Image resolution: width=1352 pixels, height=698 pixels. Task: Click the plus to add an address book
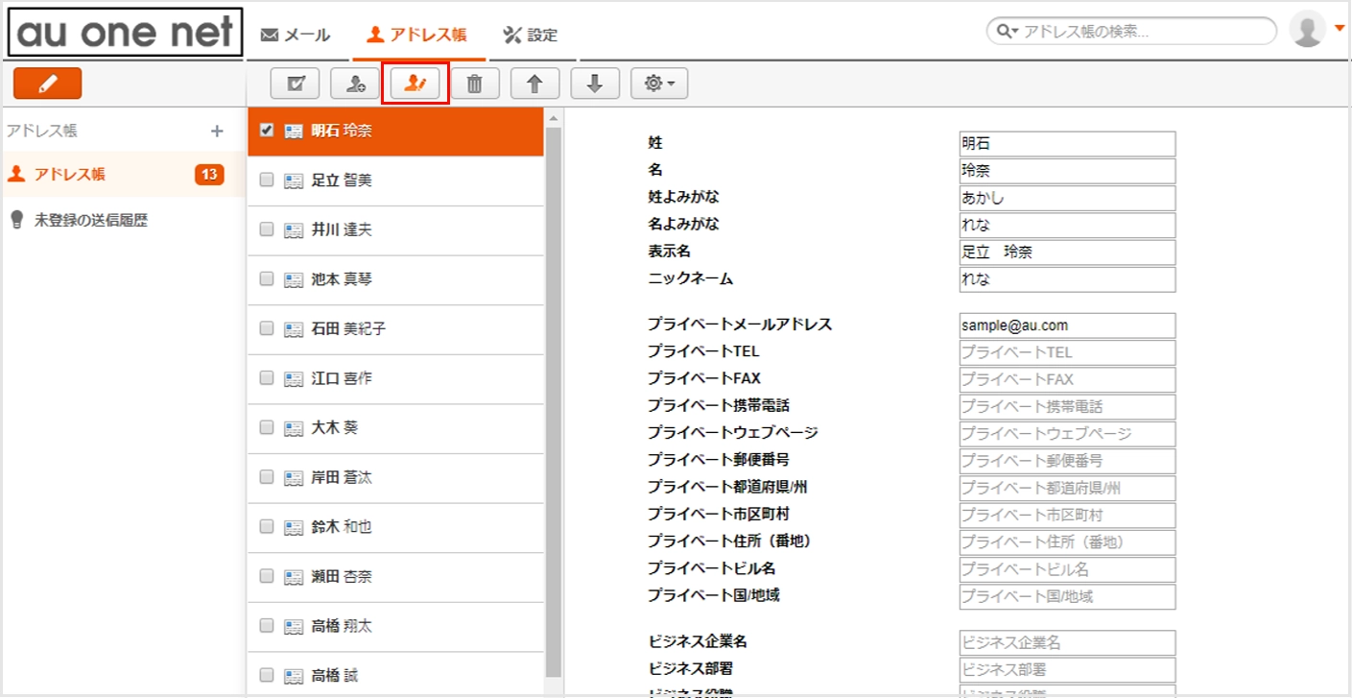tap(219, 131)
